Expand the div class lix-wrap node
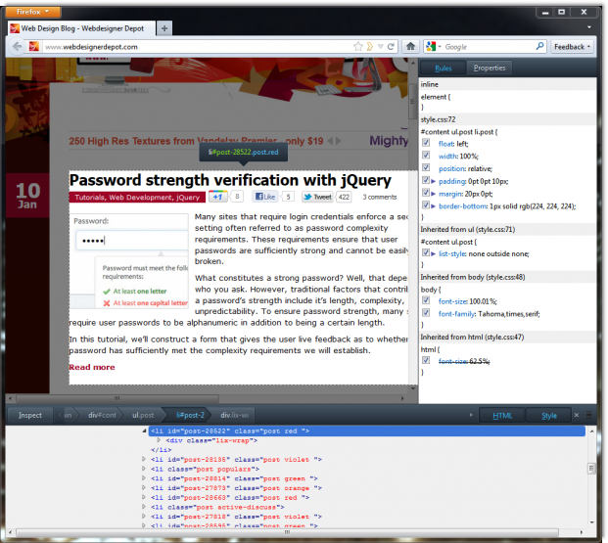608x543 pixels. click(159, 440)
